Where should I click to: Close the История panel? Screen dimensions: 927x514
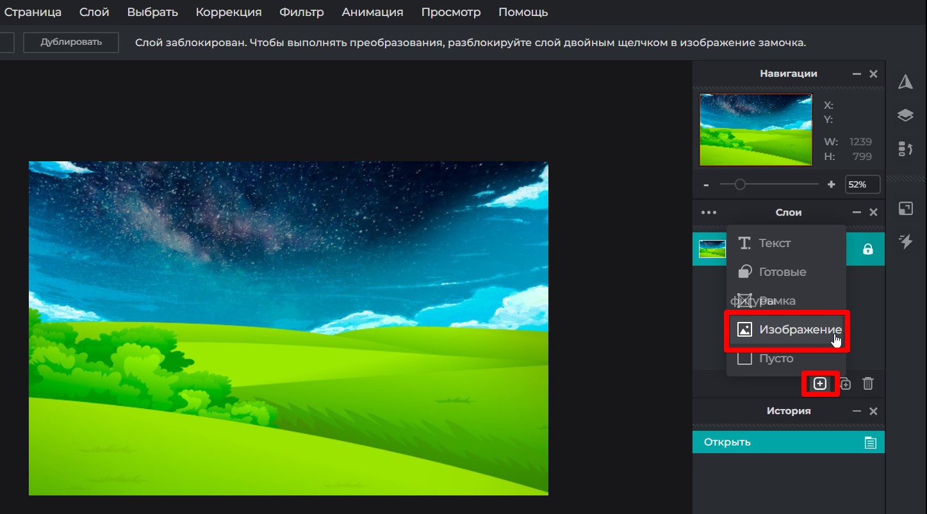coord(873,411)
